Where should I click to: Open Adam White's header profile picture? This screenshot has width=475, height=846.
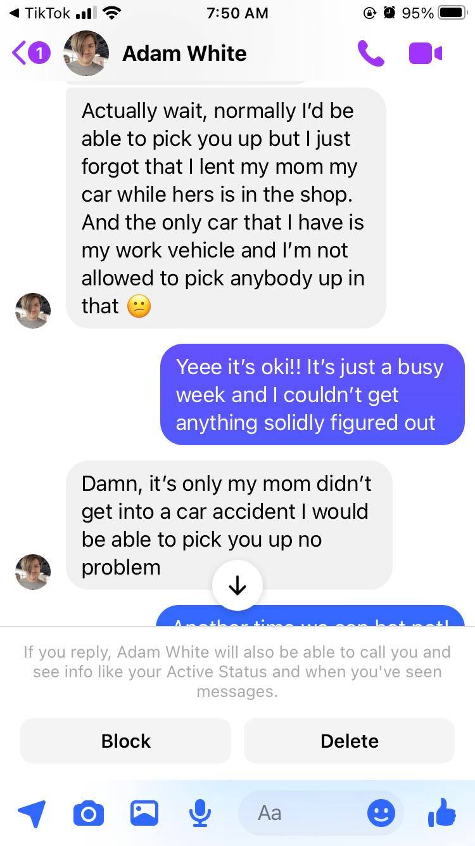[86, 54]
